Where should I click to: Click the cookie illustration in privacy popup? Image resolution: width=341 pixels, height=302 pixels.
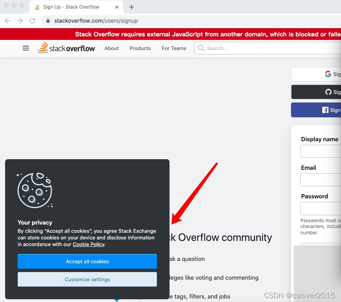(x=35, y=190)
